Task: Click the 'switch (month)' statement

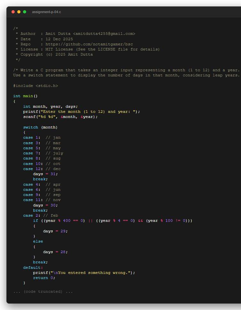Action: point(40,127)
